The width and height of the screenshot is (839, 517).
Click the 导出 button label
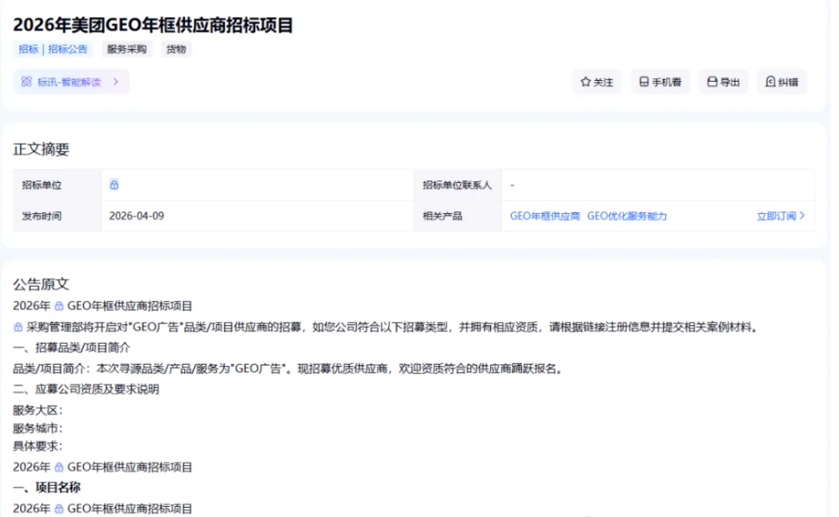point(729,82)
